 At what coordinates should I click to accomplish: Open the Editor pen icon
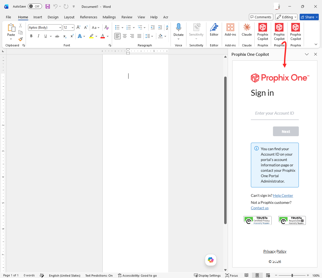(214, 27)
